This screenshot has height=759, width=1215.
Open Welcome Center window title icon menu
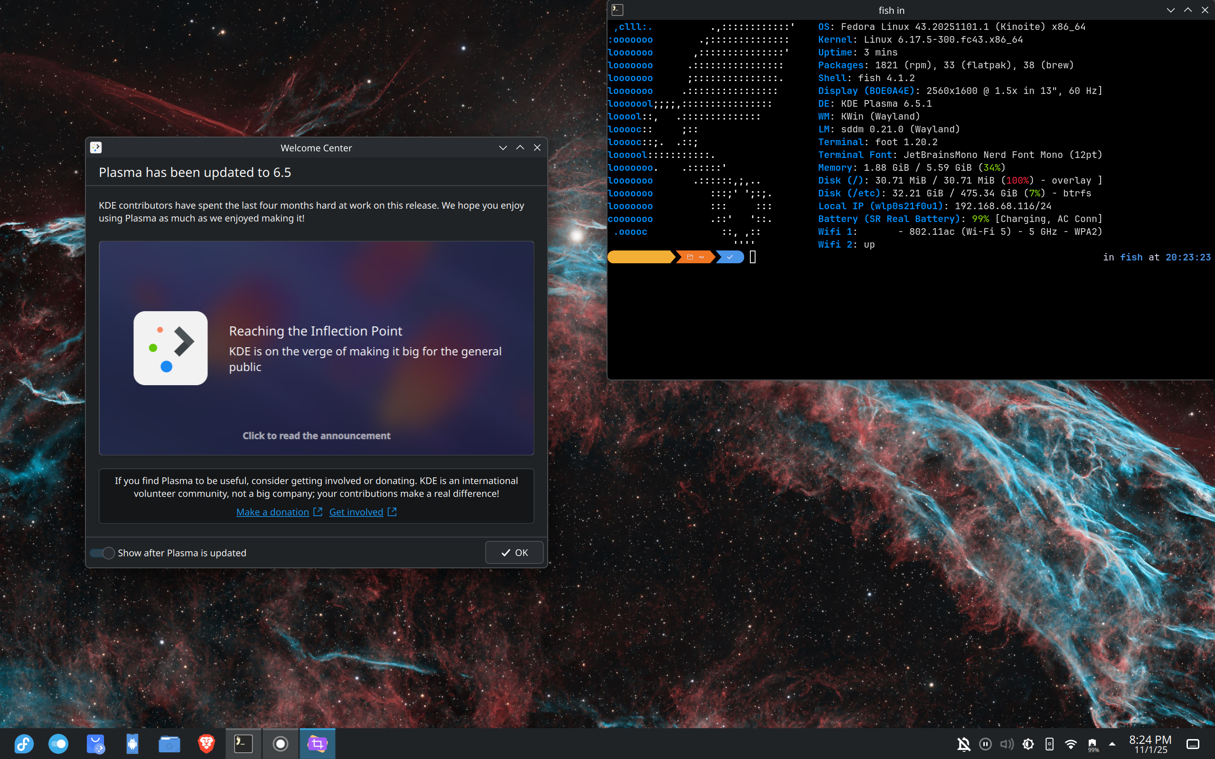(96, 148)
